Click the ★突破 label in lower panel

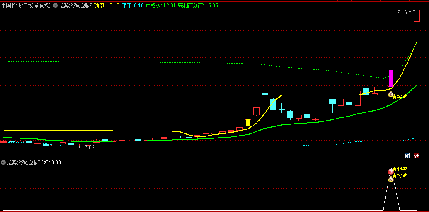[x=400, y=176]
